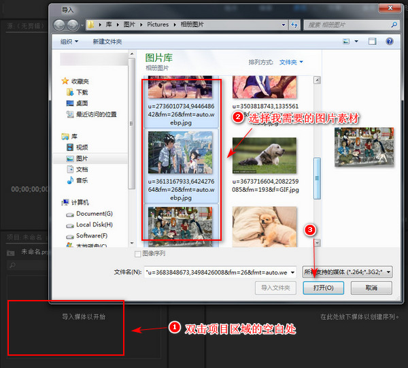This screenshot has width=408, height=368.
Task: Select the group-on-steps anime thumbnail in file list
Action: [x=180, y=226]
